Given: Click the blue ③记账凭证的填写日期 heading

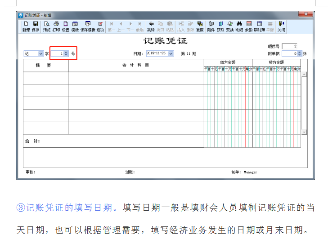Looking at the screenshot, I should tap(67, 208).
